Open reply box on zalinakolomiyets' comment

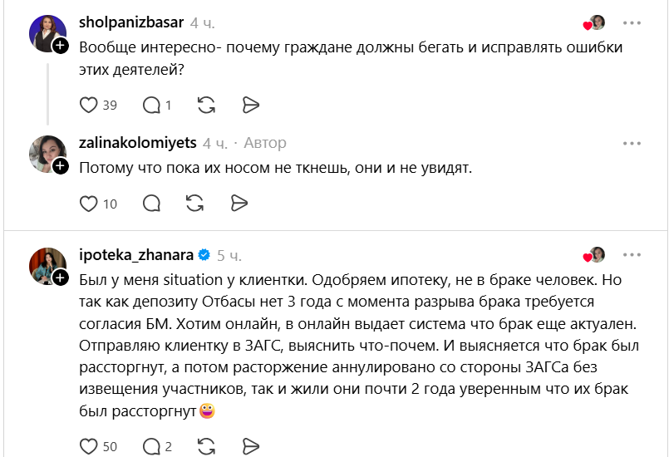[x=151, y=204]
